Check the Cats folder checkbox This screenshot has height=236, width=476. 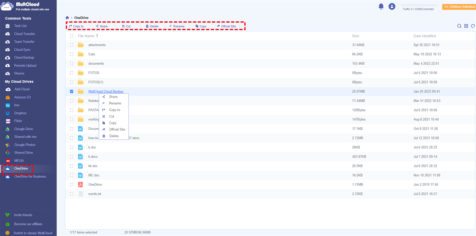pos(71,54)
